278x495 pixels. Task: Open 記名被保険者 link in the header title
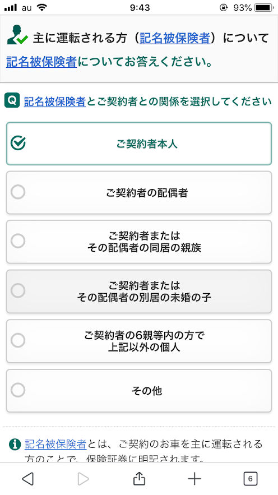[175, 38]
